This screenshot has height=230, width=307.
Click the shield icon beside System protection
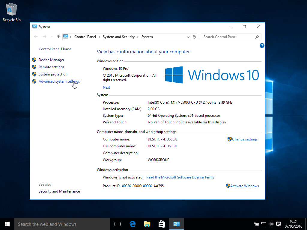click(x=34, y=74)
